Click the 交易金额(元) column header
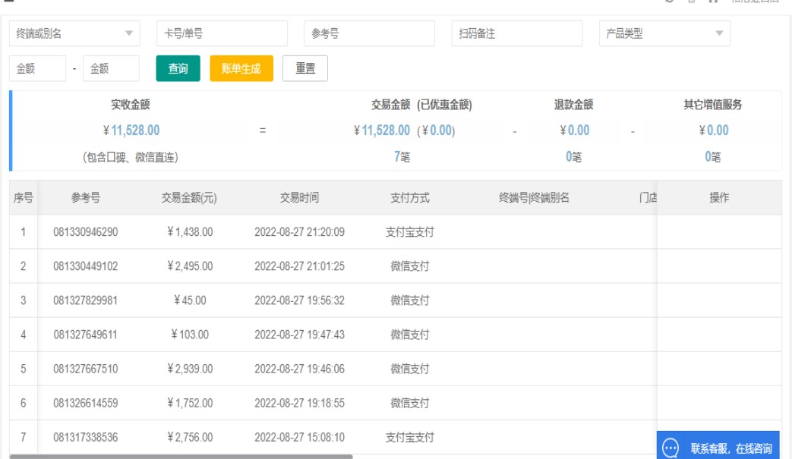 pos(189,198)
